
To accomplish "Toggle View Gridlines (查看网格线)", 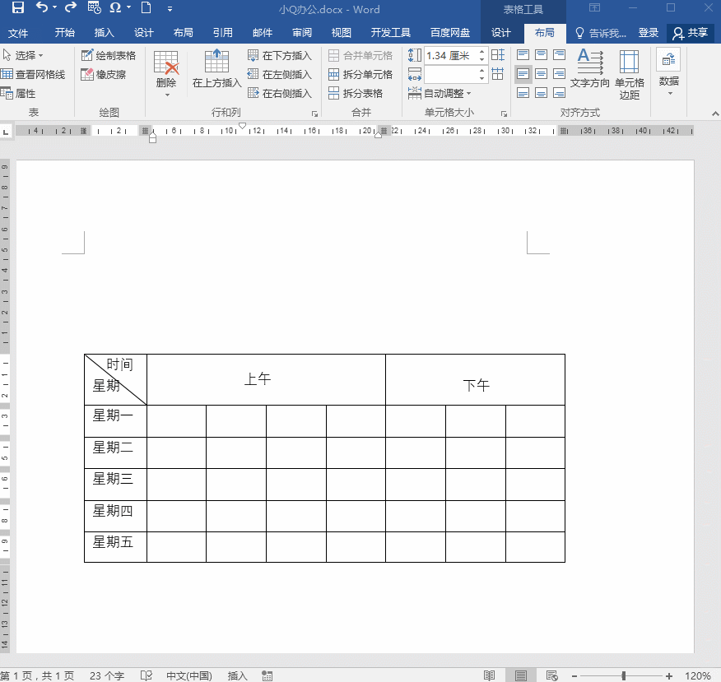I will 33,74.
